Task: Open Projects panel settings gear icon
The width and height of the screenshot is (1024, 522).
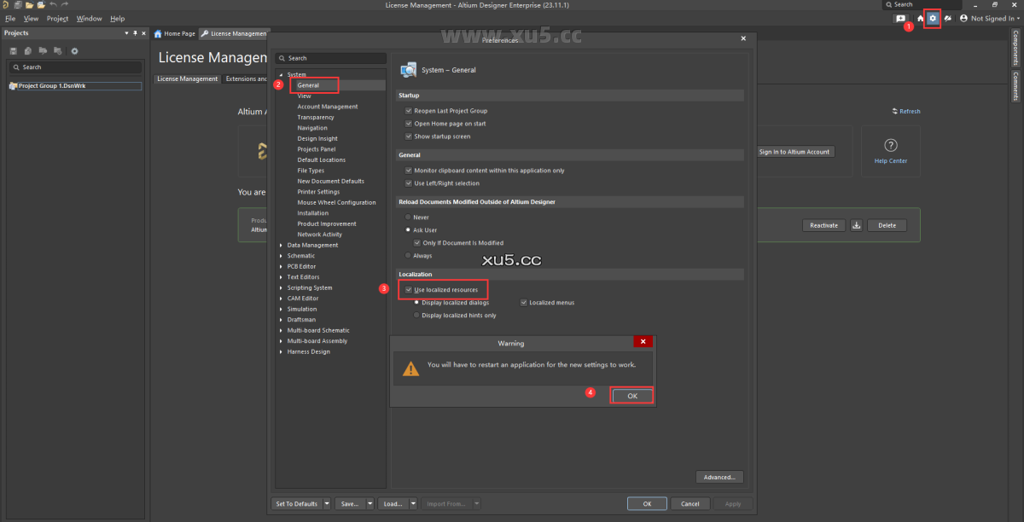Action: click(75, 50)
